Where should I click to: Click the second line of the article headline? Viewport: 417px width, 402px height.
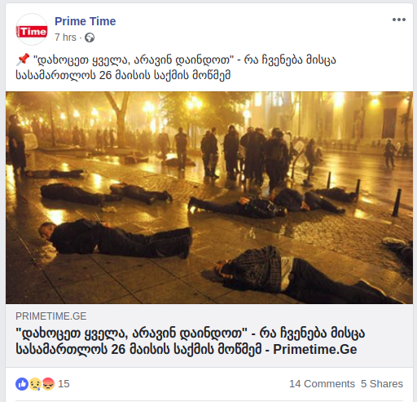(x=187, y=349)
